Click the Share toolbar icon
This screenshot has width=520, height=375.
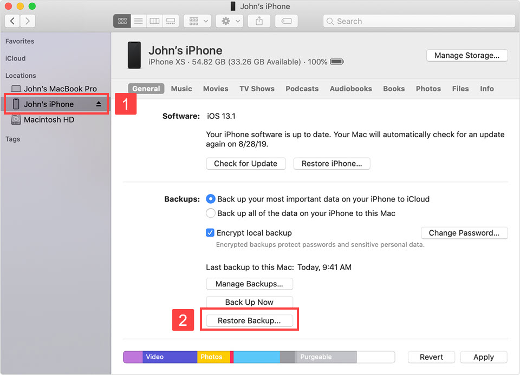pos(259,21)
